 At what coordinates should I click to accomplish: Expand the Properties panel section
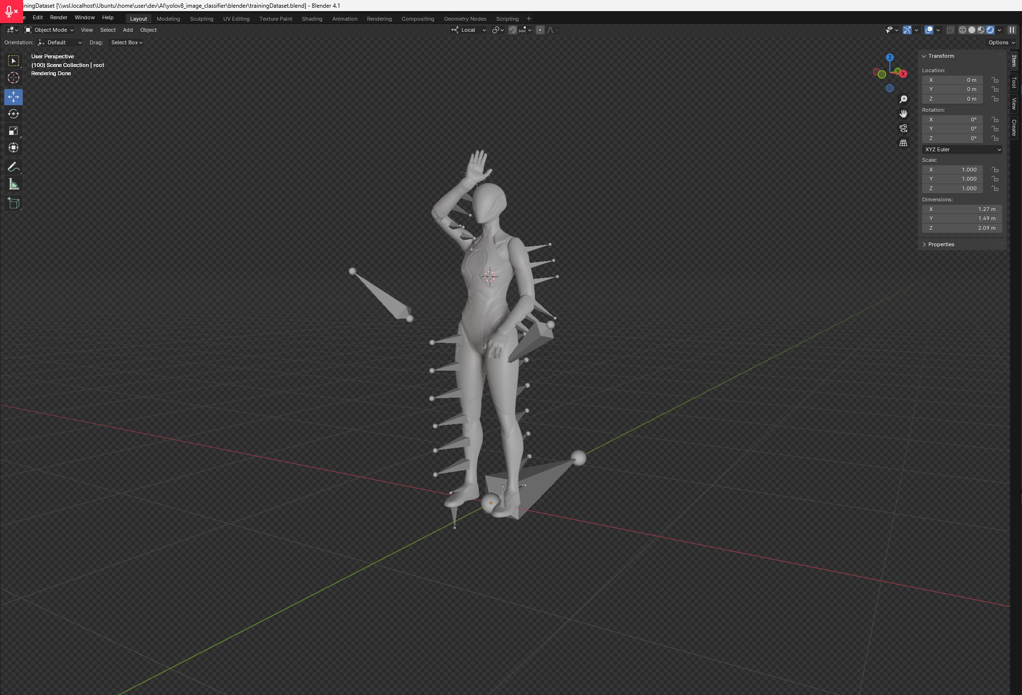pos(940,244)
